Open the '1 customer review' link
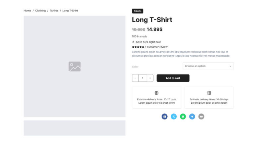This screenshot has width=255, height=143. 156,47
